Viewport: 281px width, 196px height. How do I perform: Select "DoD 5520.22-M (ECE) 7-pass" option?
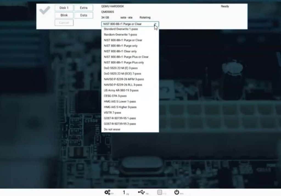[x=122, y=74]
